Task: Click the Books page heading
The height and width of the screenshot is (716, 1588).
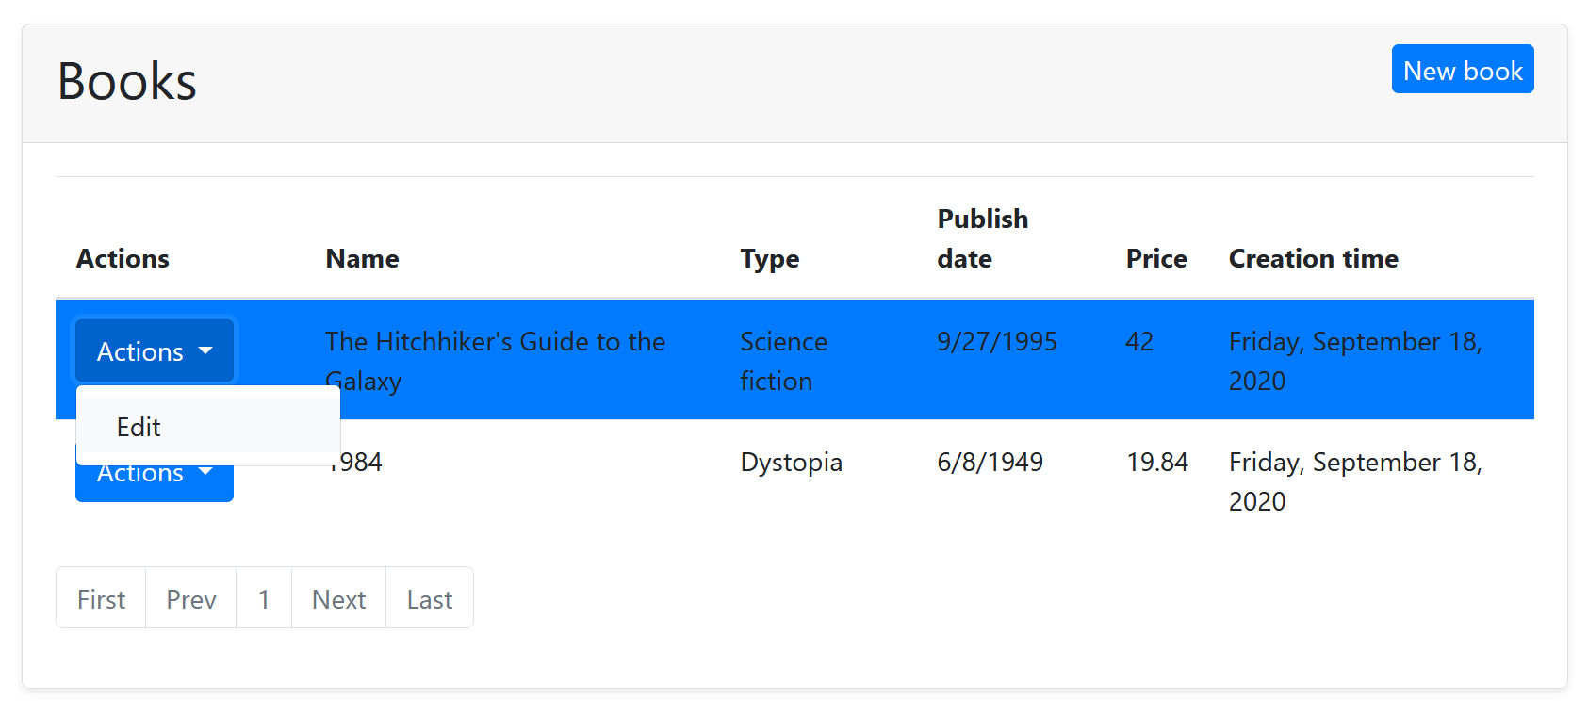Action: (x=127, y=81)
